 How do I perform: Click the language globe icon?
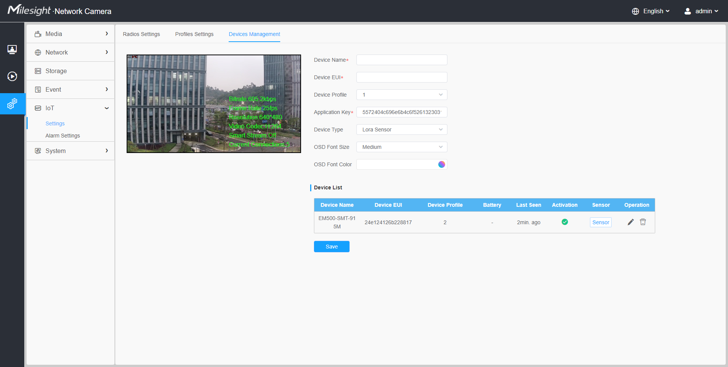click(635, 11)
